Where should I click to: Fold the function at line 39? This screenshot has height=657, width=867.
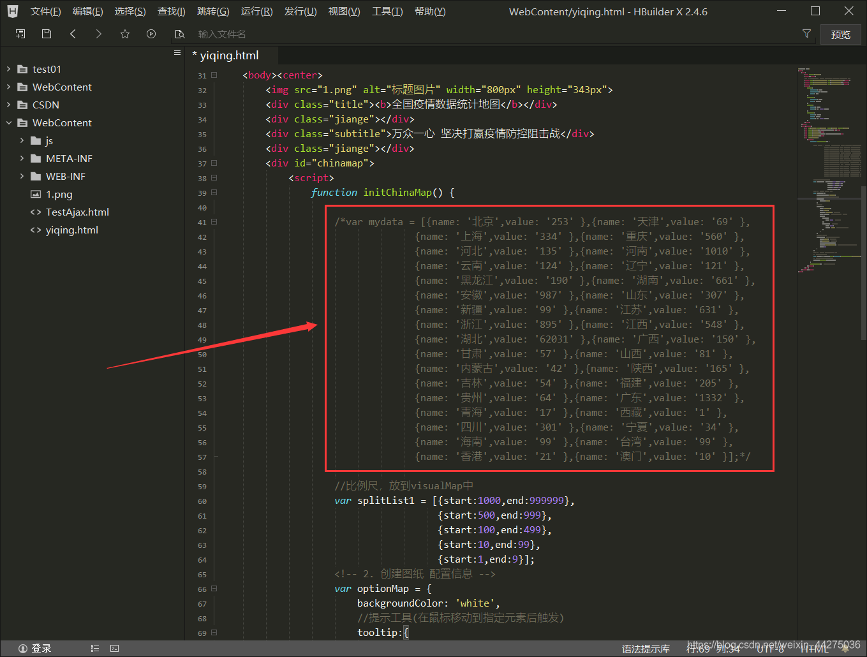214,192
